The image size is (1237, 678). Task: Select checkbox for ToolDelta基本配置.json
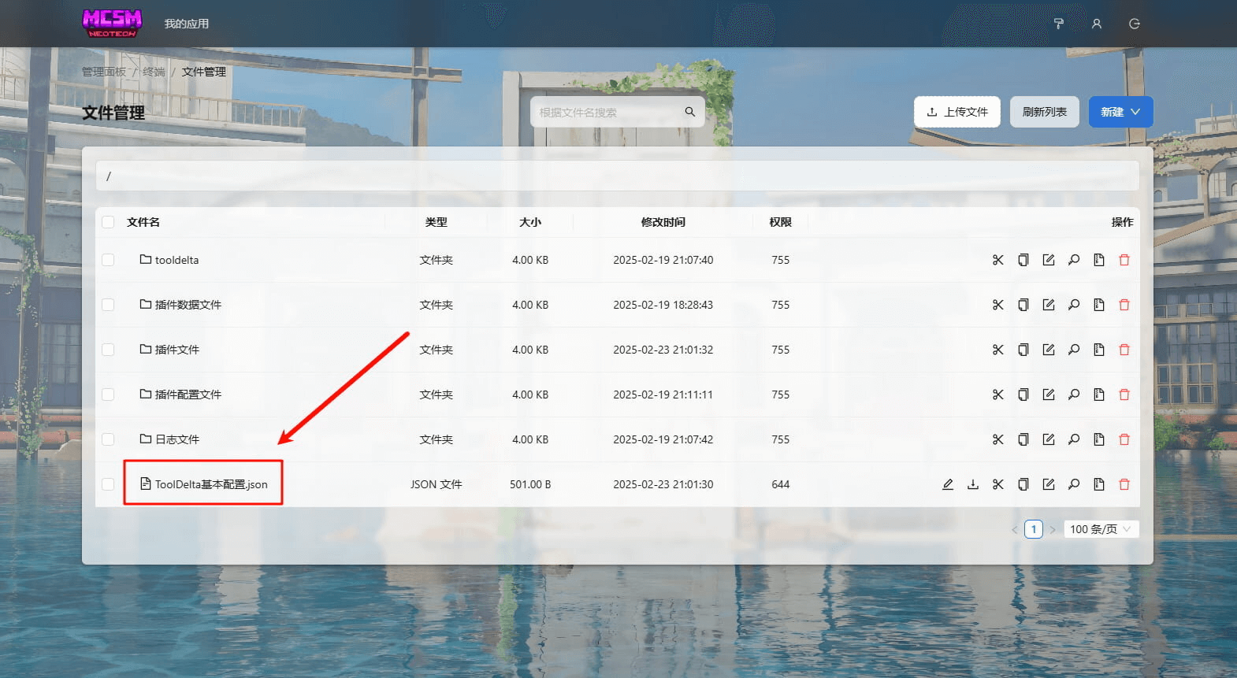click(x=108, y=484)
